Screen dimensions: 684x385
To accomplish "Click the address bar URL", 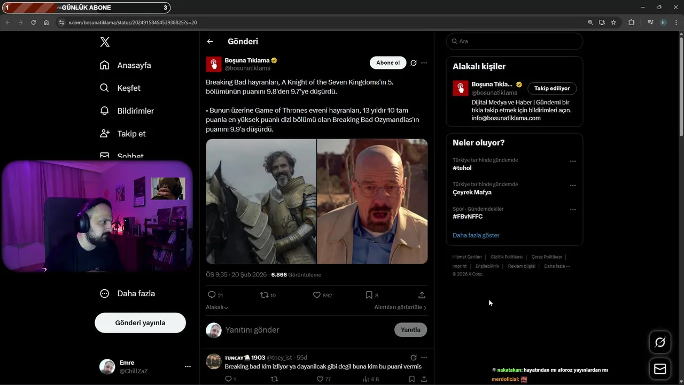I will [133, 22].
